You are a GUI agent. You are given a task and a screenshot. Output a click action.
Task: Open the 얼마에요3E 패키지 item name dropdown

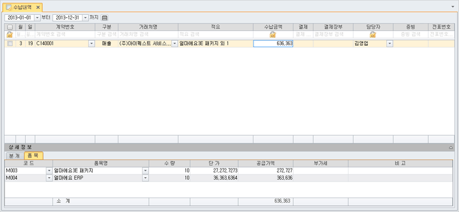point(145,170)
